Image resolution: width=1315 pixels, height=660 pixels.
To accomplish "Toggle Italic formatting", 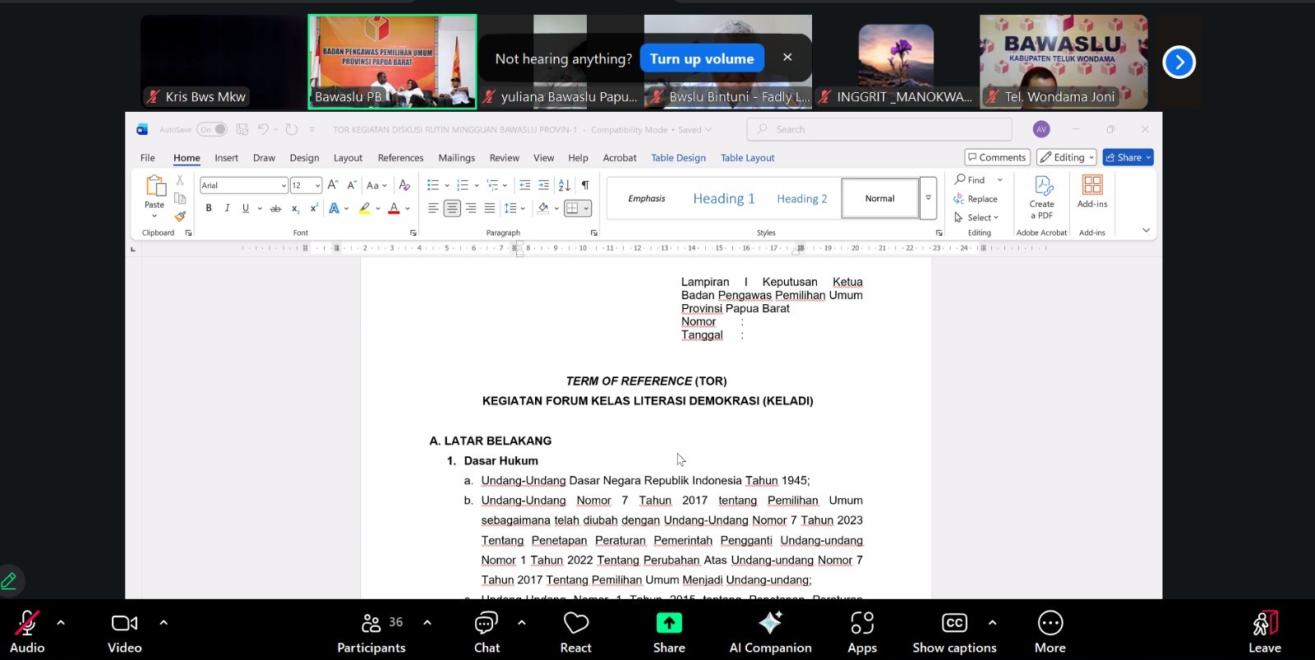I will 227,209.
